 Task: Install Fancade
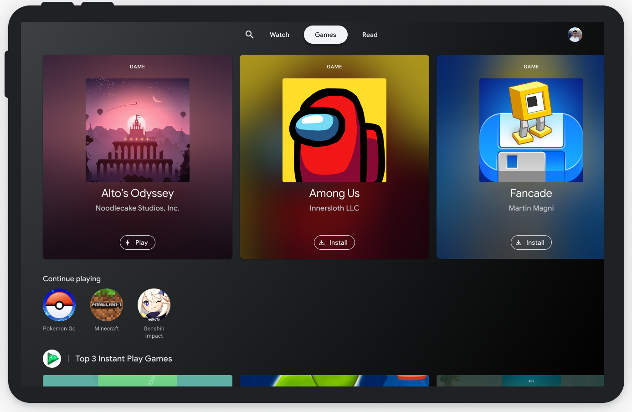[531, 242]
